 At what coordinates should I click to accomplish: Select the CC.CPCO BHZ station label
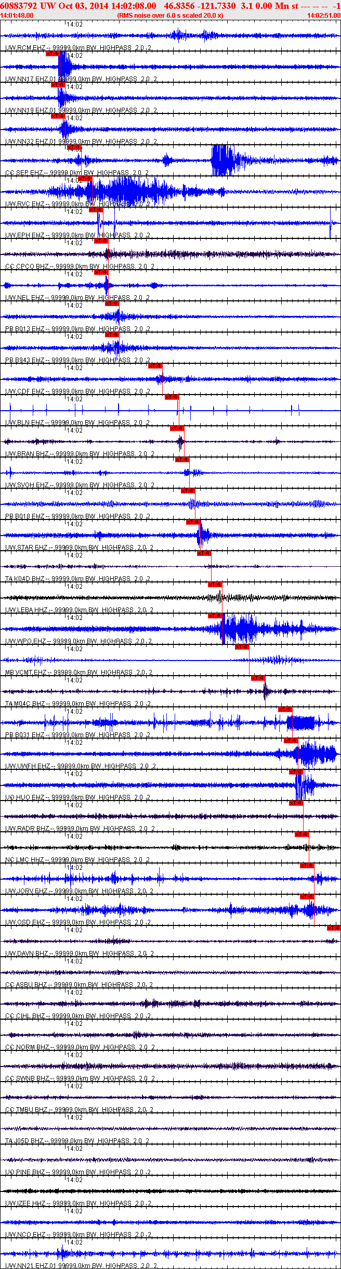pyautogui.click(x=27, y=267)
